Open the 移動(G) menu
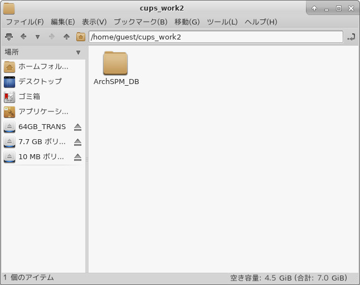The width and height of the screenshot is (360, 285). click(187, 22)
